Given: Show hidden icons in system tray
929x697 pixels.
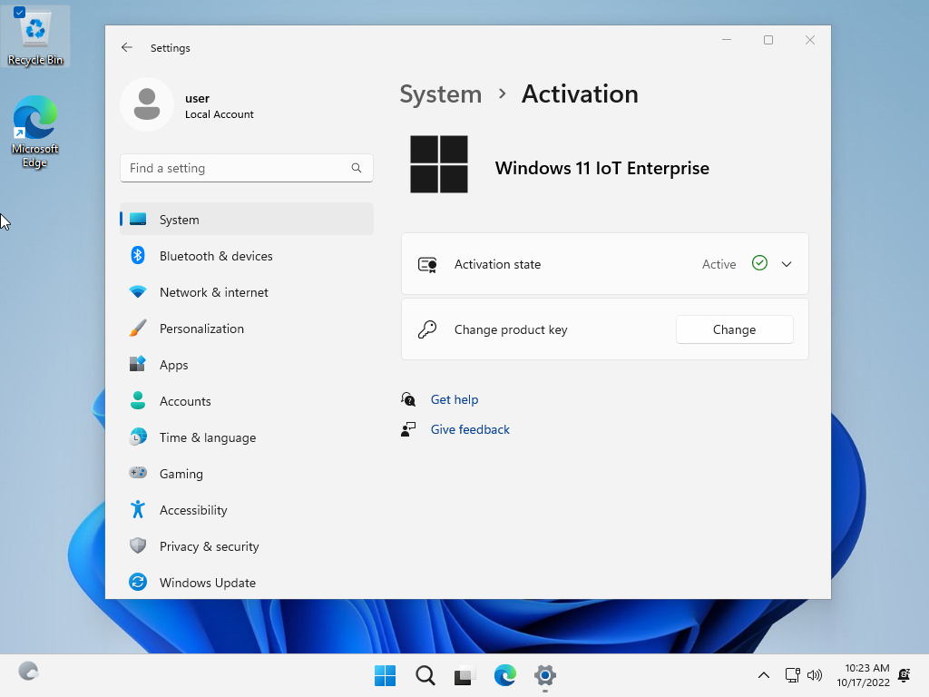Looking at the screenshot, I should tap(764, 675).
